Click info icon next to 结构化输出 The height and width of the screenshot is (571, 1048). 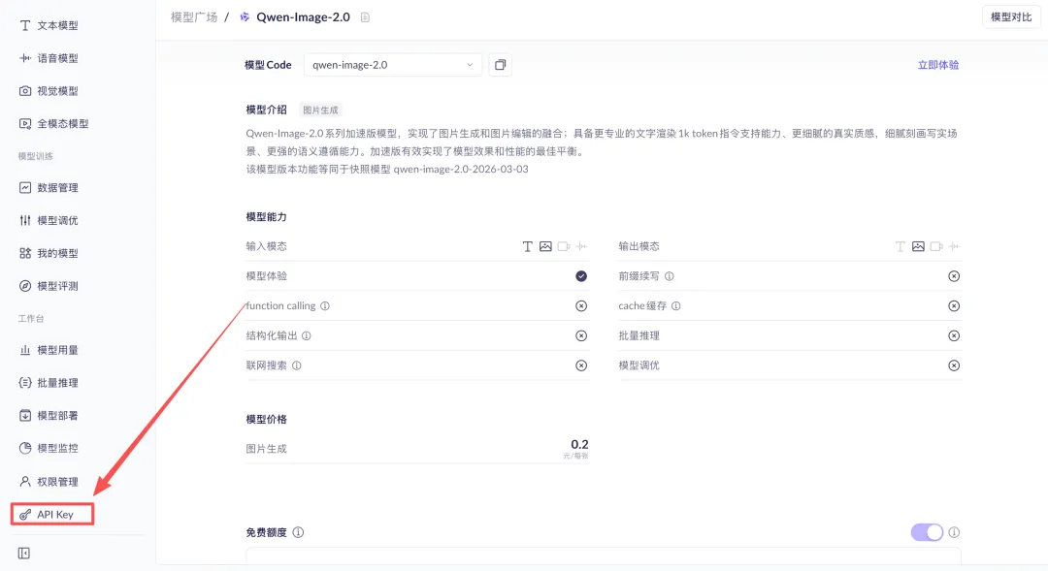tap(306, 336)
